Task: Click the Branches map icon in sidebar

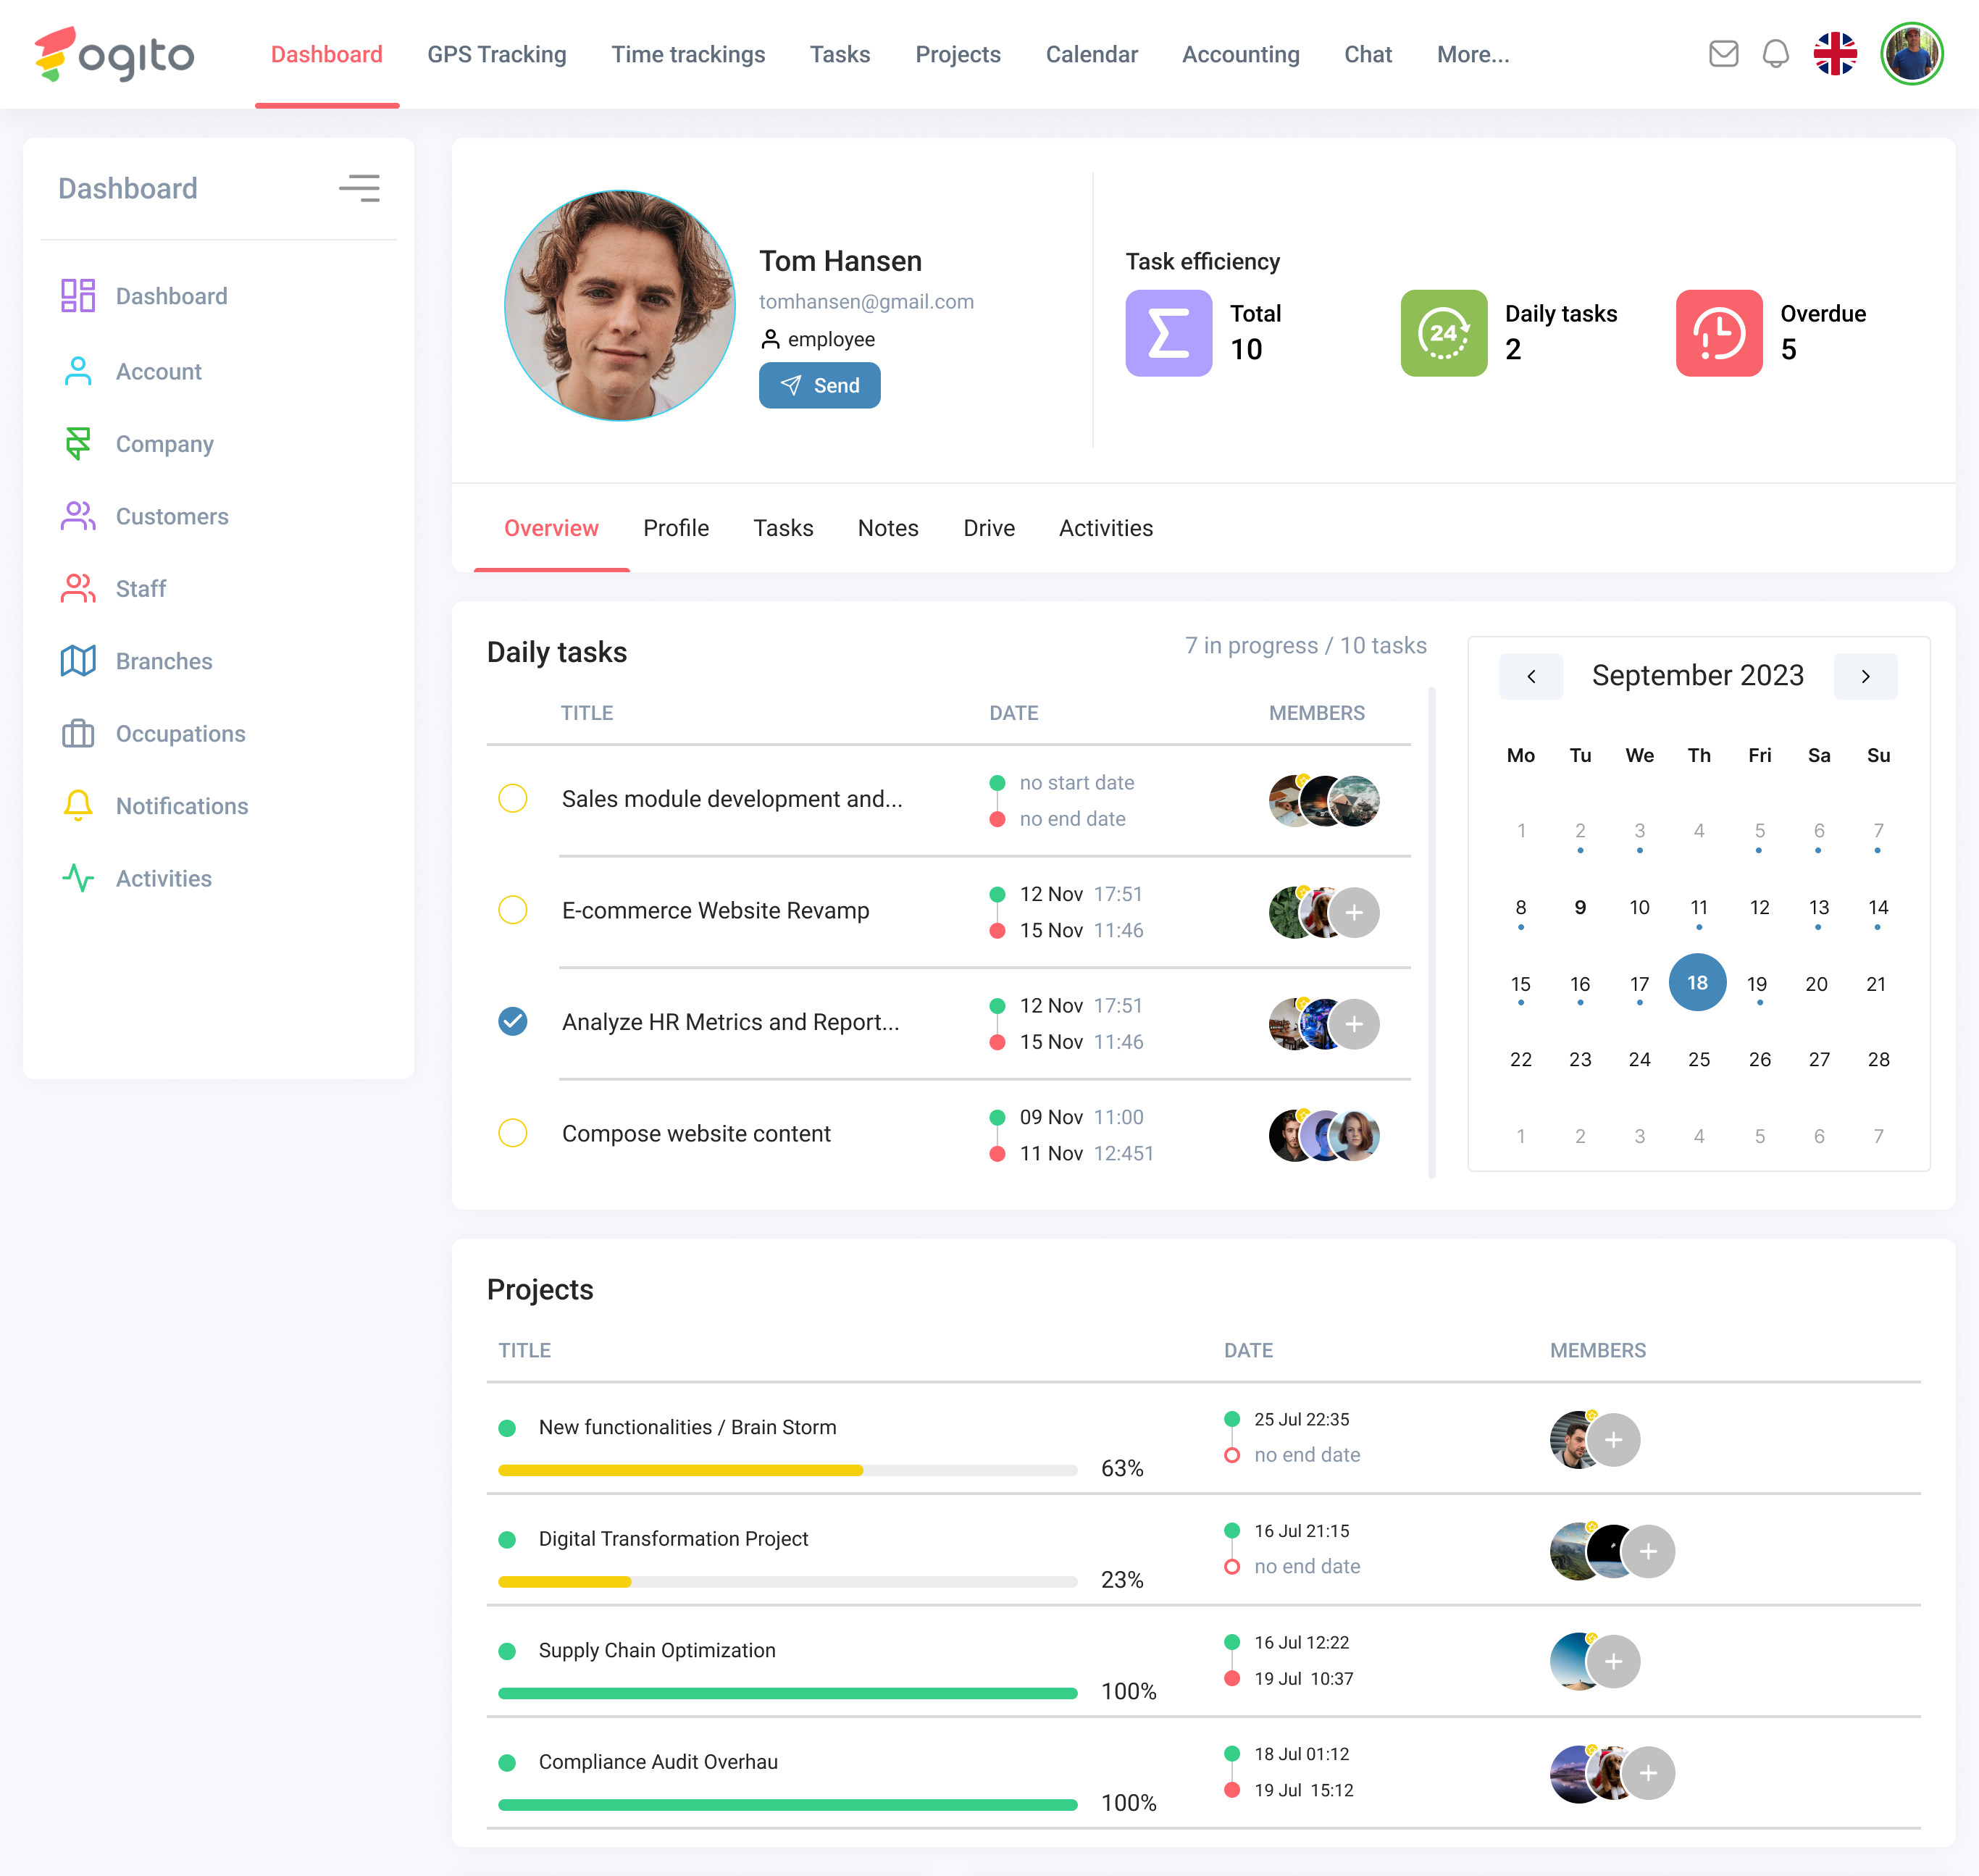Action: click(x=78, y=661)
